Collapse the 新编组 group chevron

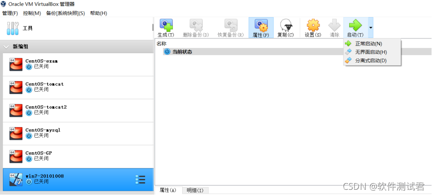[x=6, y=47]
